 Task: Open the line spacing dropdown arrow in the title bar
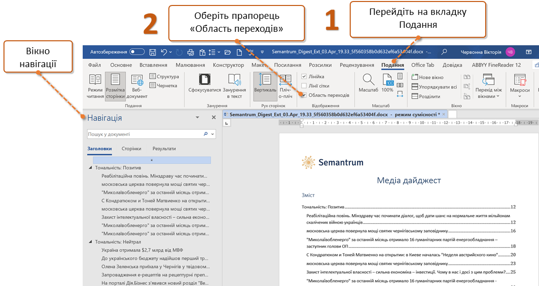(219, 52)
